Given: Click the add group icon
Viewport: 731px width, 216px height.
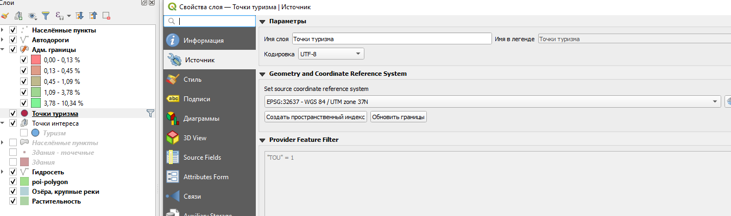Looking at the screenshot, I should (19, 16).
